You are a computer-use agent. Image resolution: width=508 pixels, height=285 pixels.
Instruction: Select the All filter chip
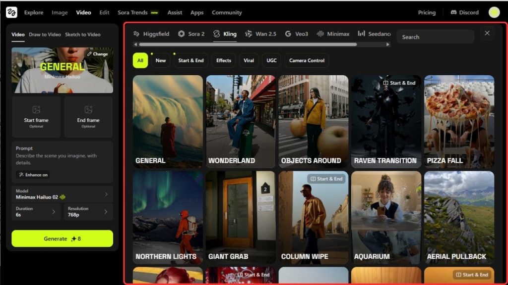click(x=140, y=60)
